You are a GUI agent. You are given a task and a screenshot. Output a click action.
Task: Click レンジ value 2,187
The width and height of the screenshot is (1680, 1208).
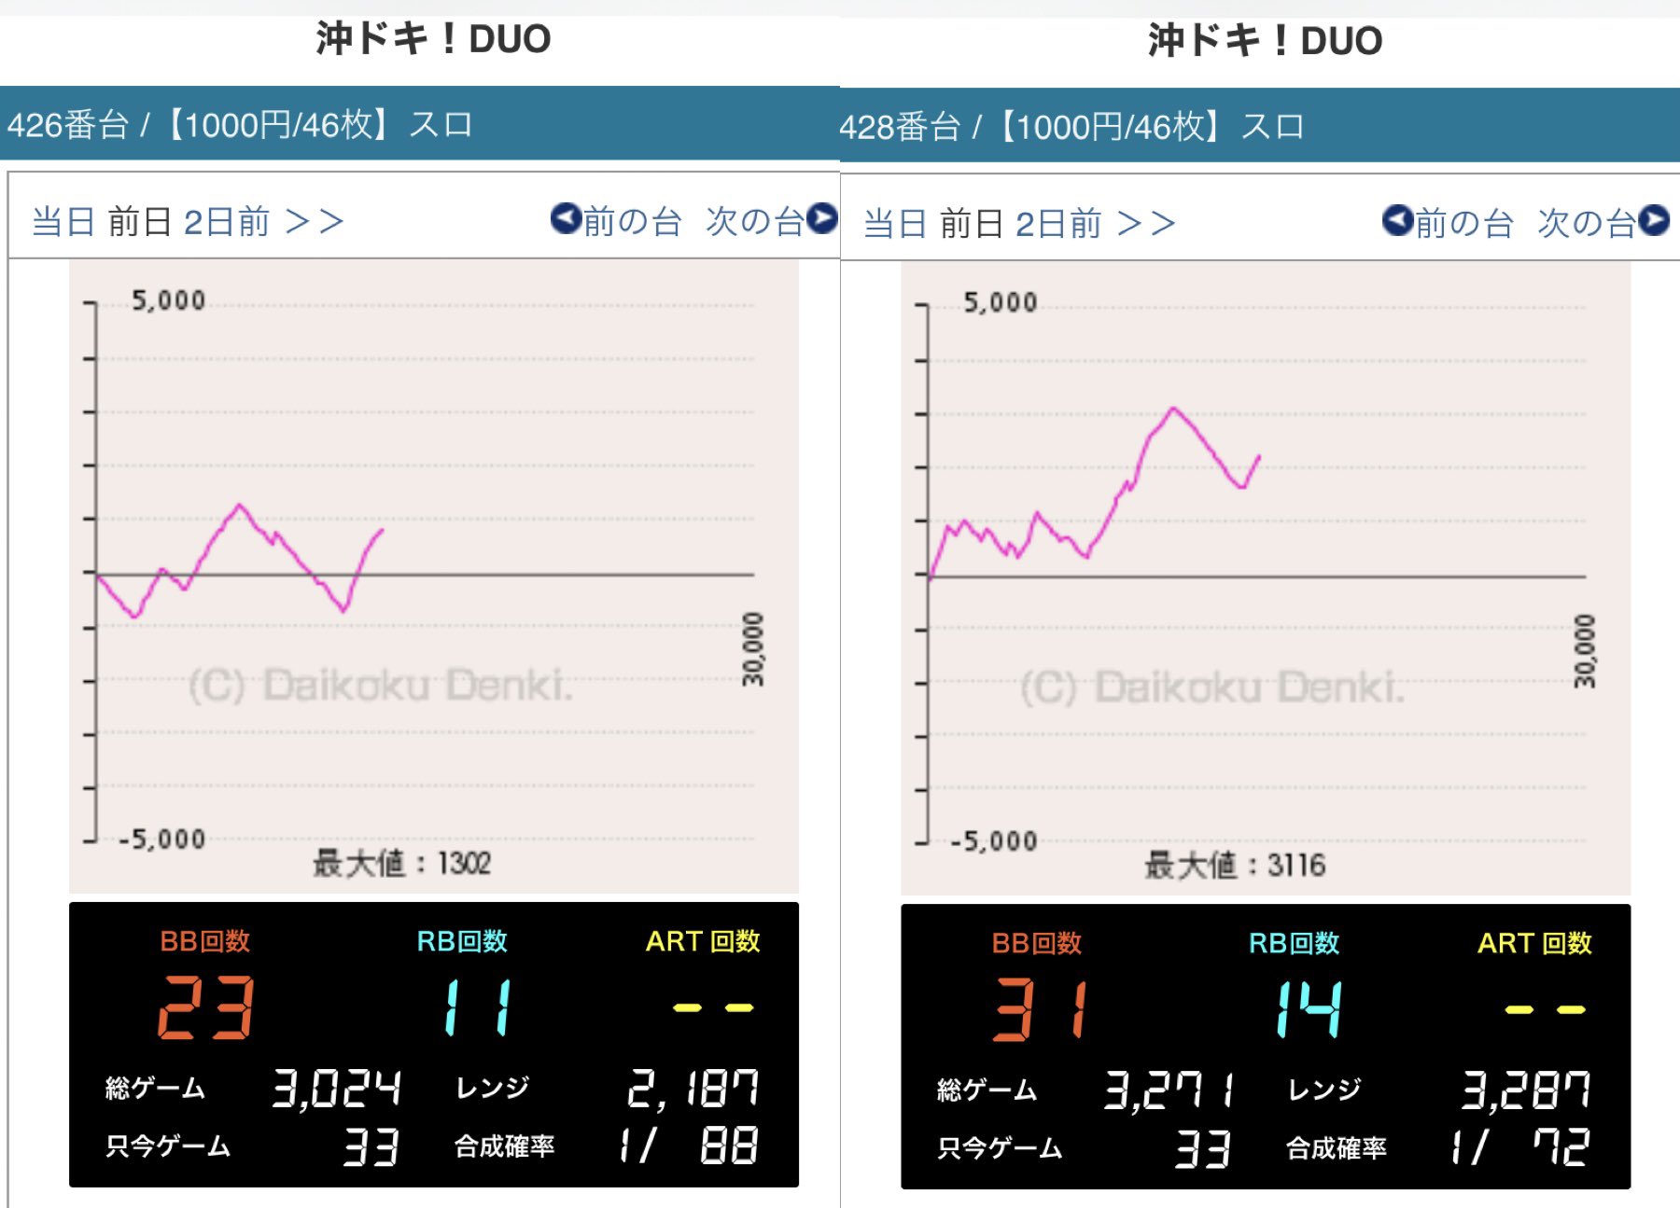(693, 1089)
